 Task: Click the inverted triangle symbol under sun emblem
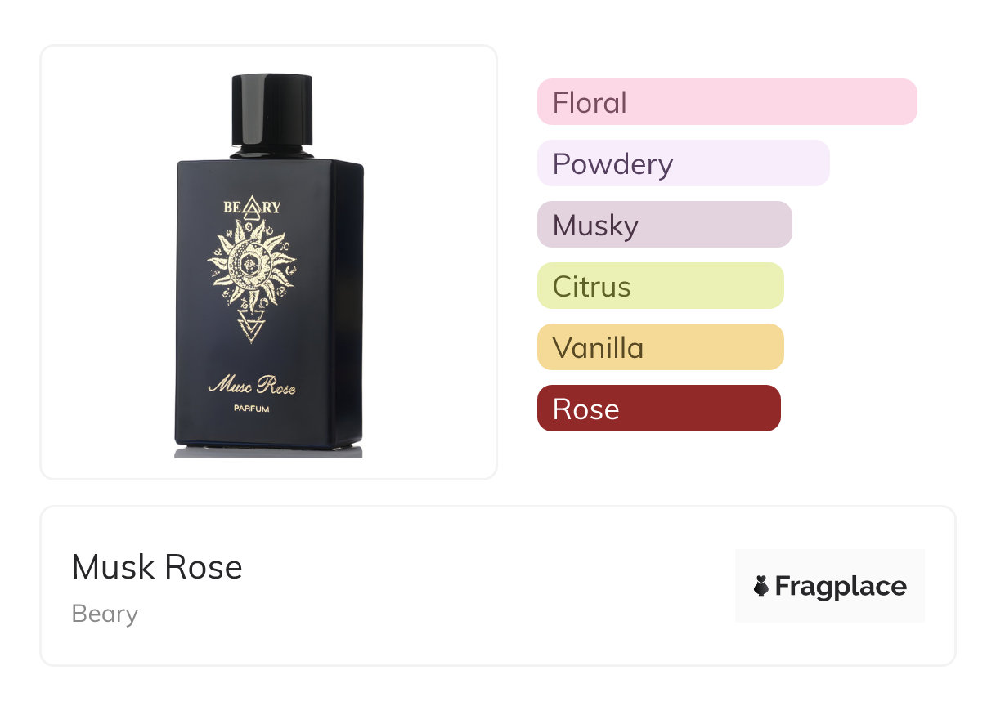[x=252, y=325]
